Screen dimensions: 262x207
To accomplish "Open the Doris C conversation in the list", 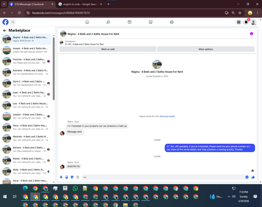I will 26,83.
